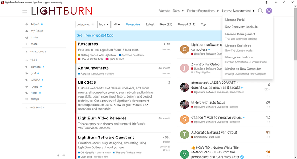Click the LightBurn logo
297x159 pixels.
tap(62, 11)
